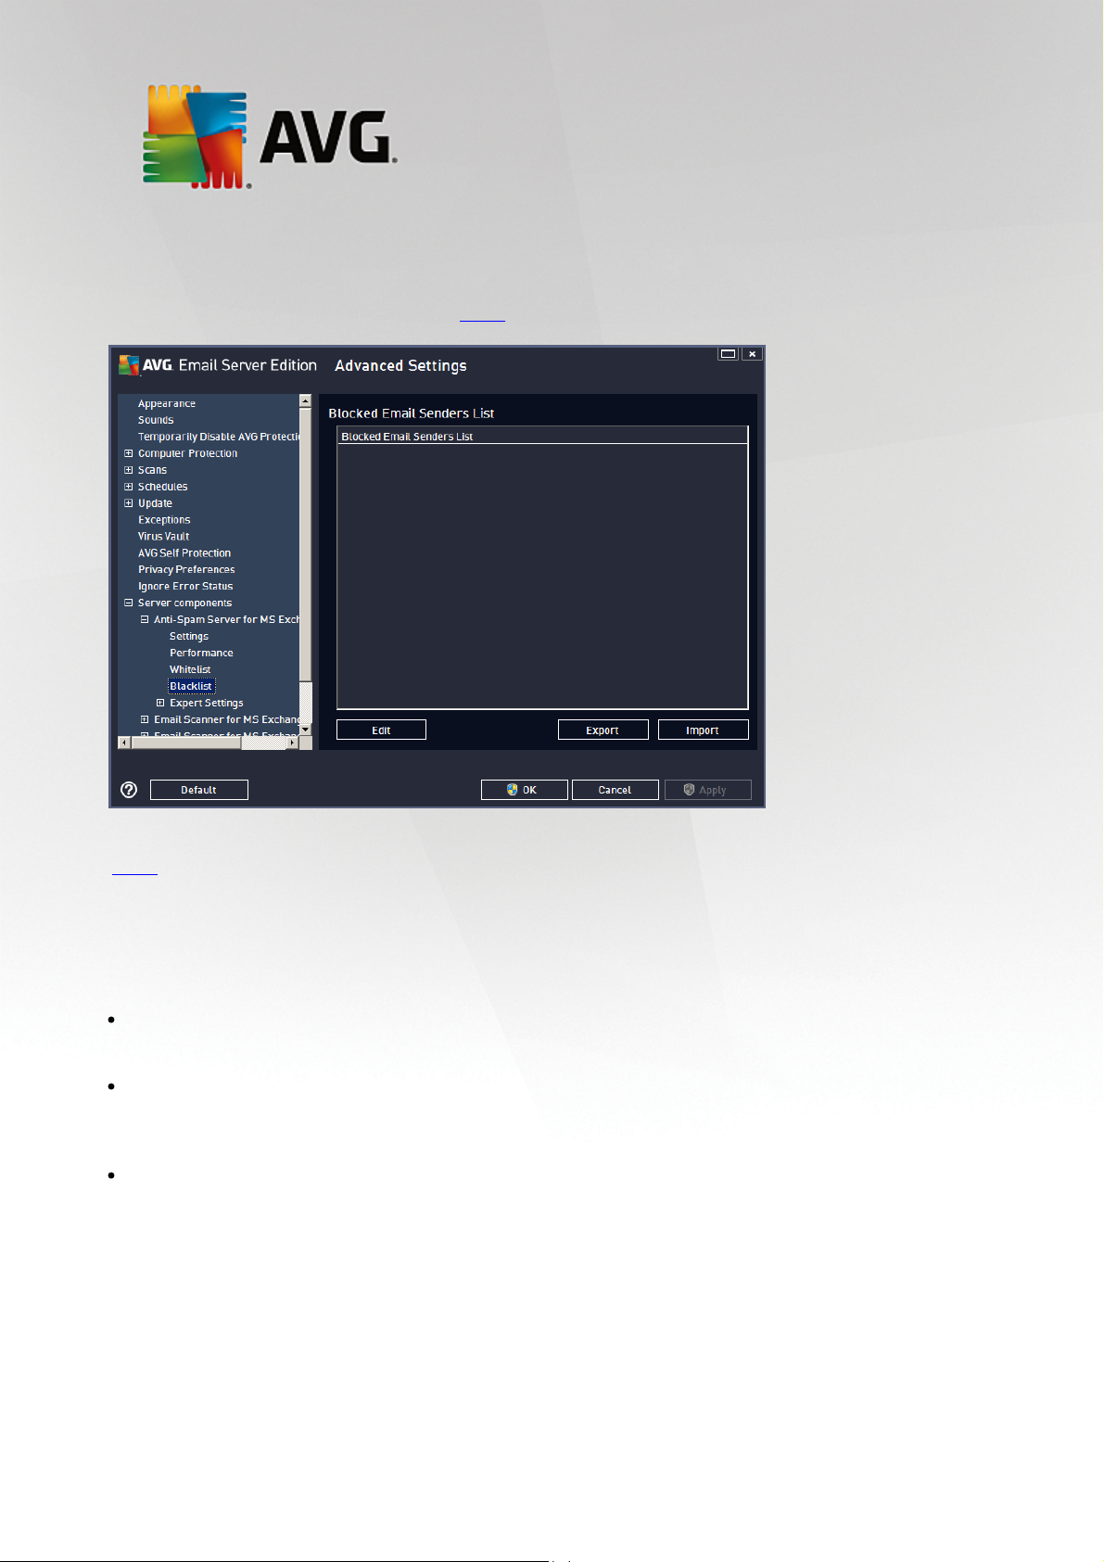Image resolution: width=1104 pixels, height=1562 pixels.
Task: Select Ignore Error Status item
Action: click(185, 587)
